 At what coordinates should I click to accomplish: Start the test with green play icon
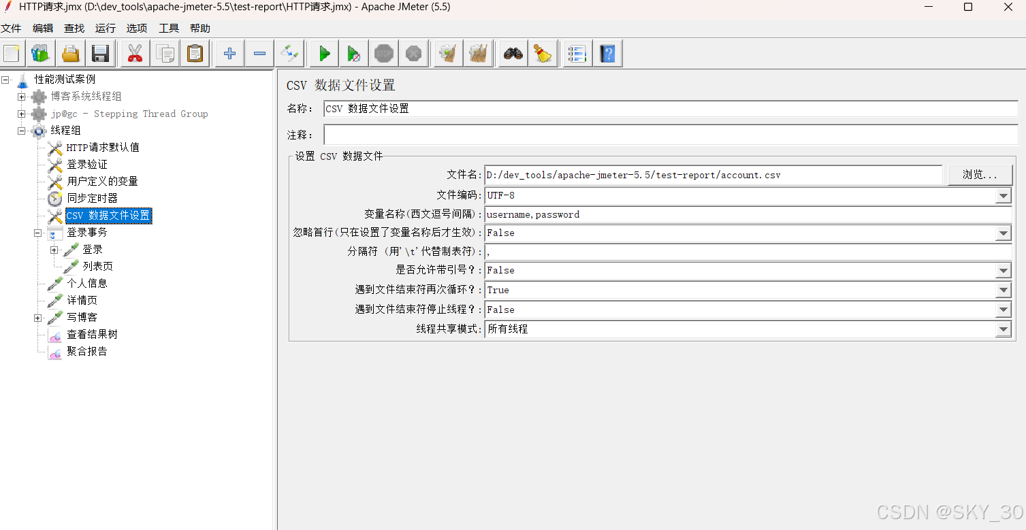click(324, 53)
